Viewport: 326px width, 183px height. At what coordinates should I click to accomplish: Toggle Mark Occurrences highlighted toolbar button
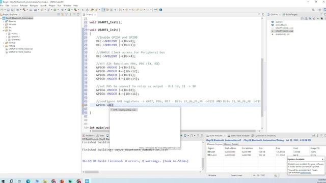point(103,10)
